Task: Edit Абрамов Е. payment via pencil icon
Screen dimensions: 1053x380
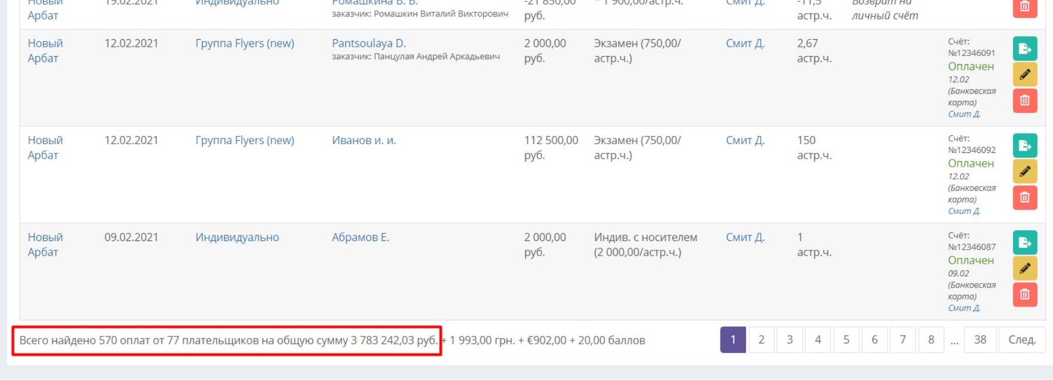Action: click(1025, 269)
